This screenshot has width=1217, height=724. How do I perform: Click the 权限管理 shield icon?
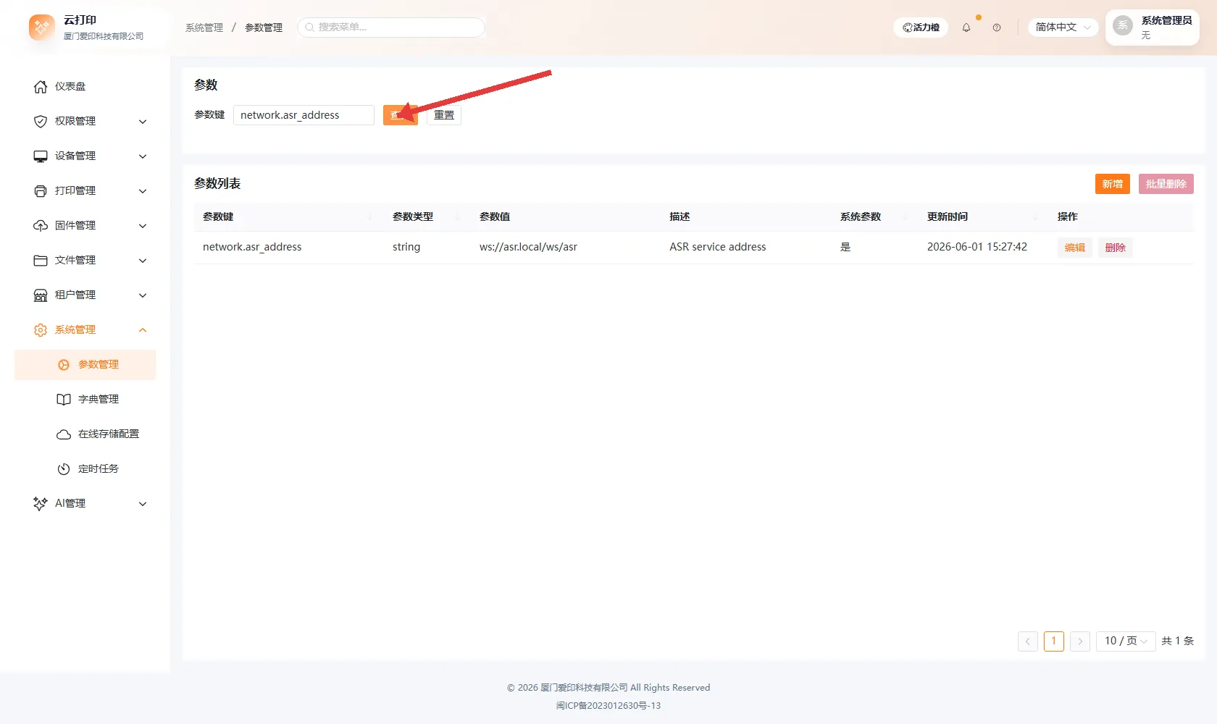(41, 122)
